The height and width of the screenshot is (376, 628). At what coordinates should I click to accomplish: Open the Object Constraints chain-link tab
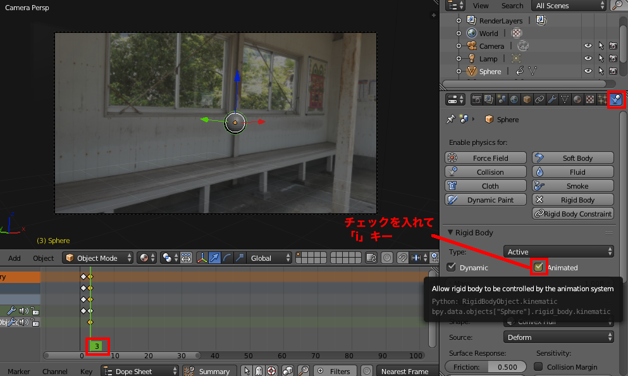(539, 99)
